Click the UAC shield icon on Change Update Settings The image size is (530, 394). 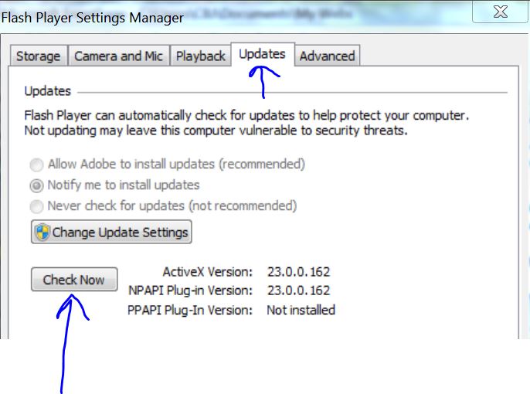click(x=42, y=232)
